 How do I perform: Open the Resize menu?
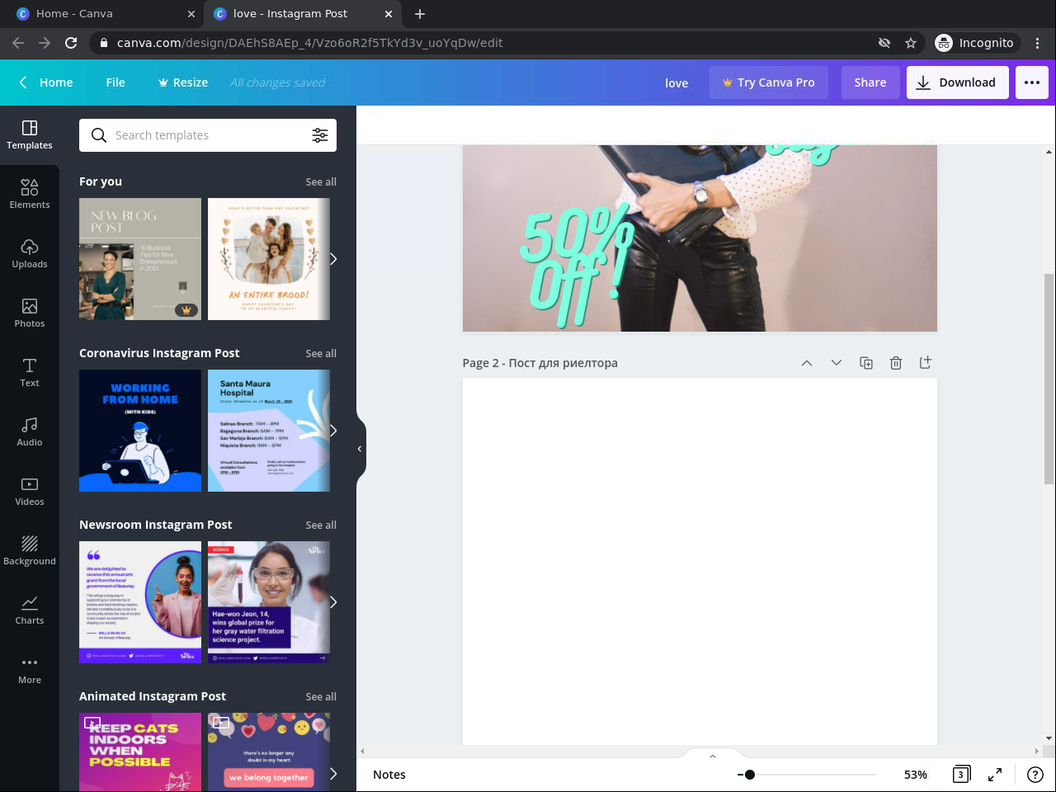point(183,82)
